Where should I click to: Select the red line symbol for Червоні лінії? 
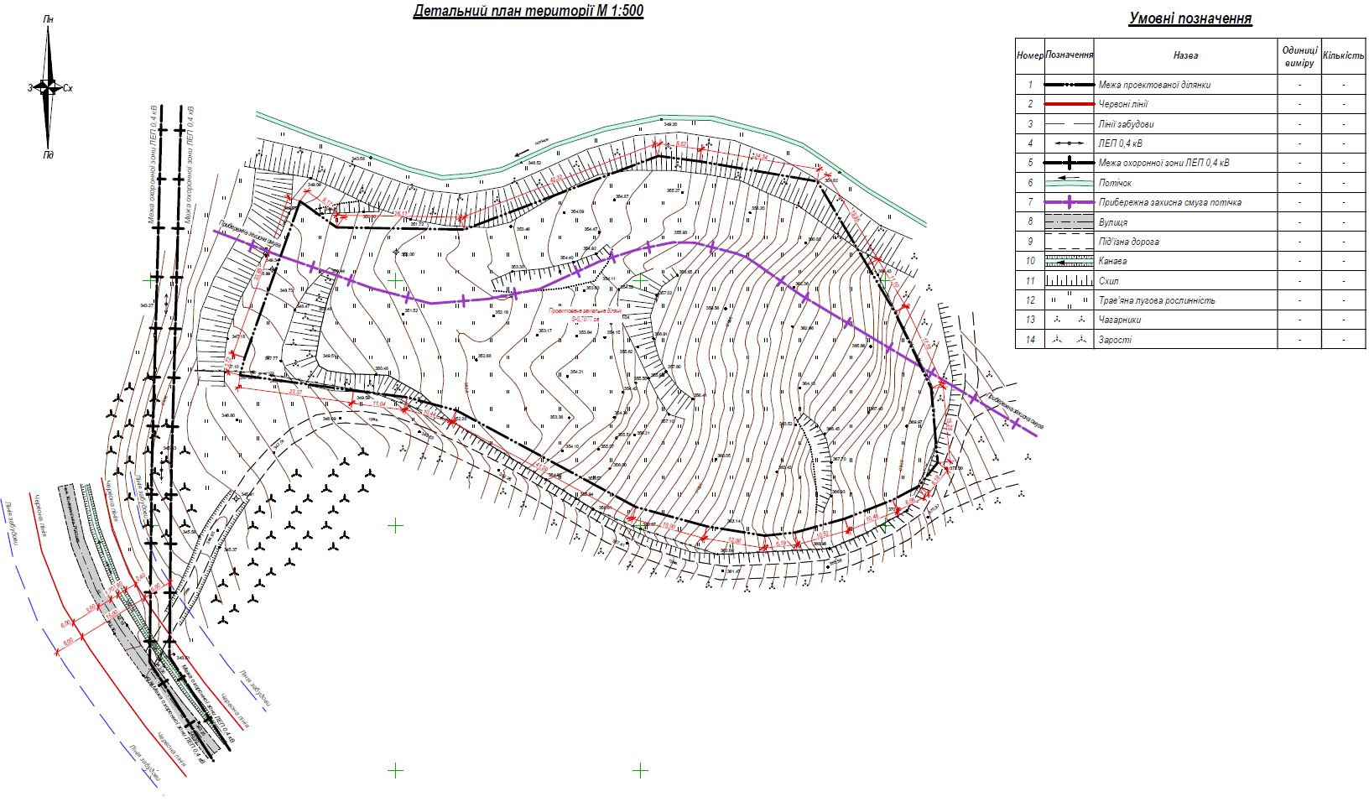(x=1069, y=104)
